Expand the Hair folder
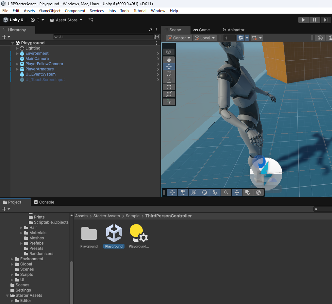The image size is (332, 304). coord(21,228)
